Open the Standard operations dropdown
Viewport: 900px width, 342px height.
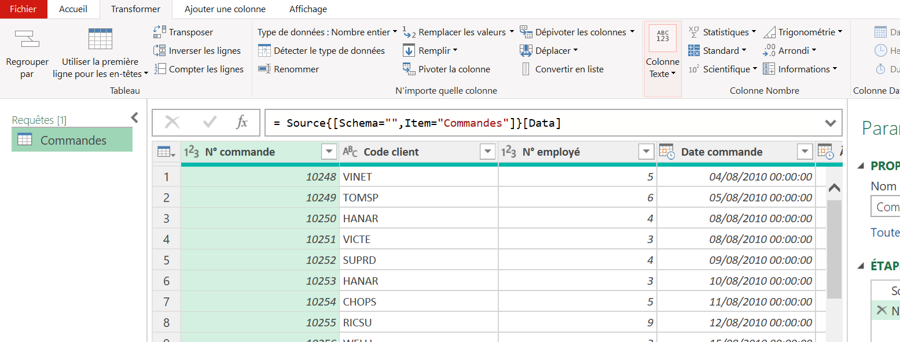(744, 50)
